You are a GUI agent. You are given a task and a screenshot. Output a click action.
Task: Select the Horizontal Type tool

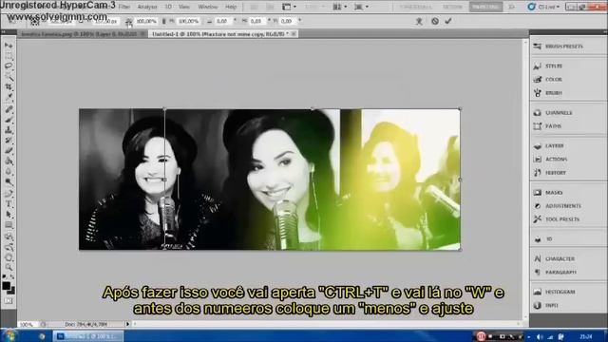click(x=9, y=204)
